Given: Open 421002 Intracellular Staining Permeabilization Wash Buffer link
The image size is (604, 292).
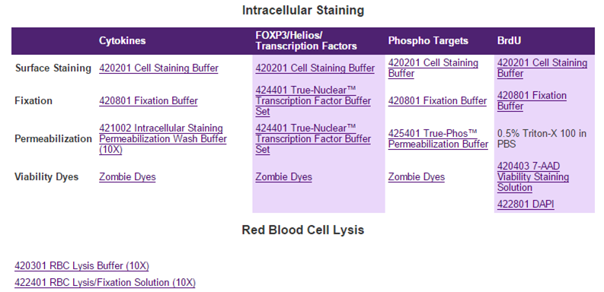Looking at the screenshot, I should click(x=162, y=139).
